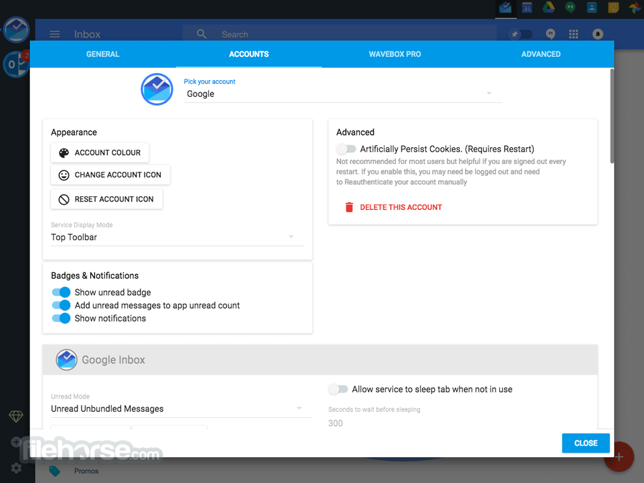Click the Wavebox Pro diamond icon
This screenshot has width=644, height=483.
(x=16, y=416)
